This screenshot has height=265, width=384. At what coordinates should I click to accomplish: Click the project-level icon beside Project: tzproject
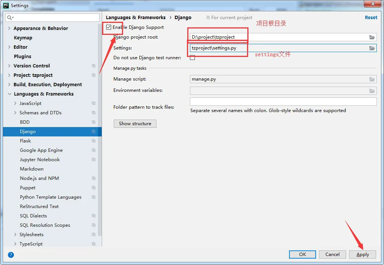[93, 75]
